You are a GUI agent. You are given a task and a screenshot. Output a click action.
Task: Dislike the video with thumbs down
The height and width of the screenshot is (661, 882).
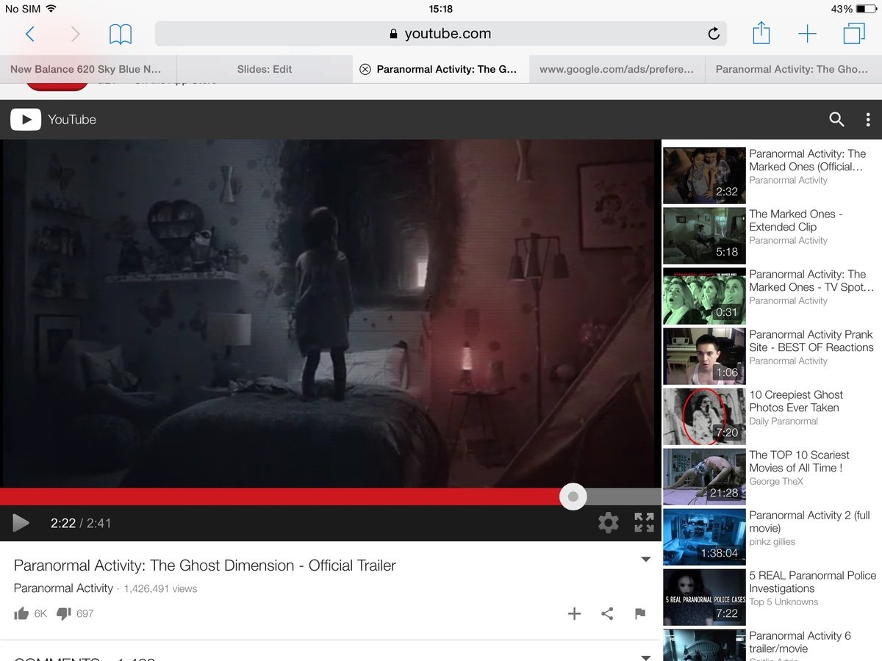point(64,613)
